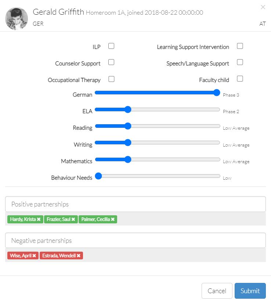Check Learning Support Intervention box

(x=240, y=46)
